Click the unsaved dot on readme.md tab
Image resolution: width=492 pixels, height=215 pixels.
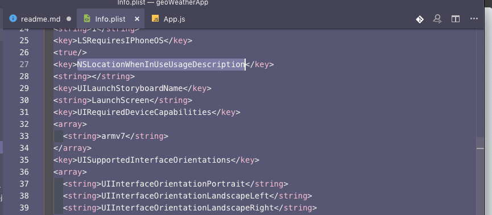coord(69,19)
